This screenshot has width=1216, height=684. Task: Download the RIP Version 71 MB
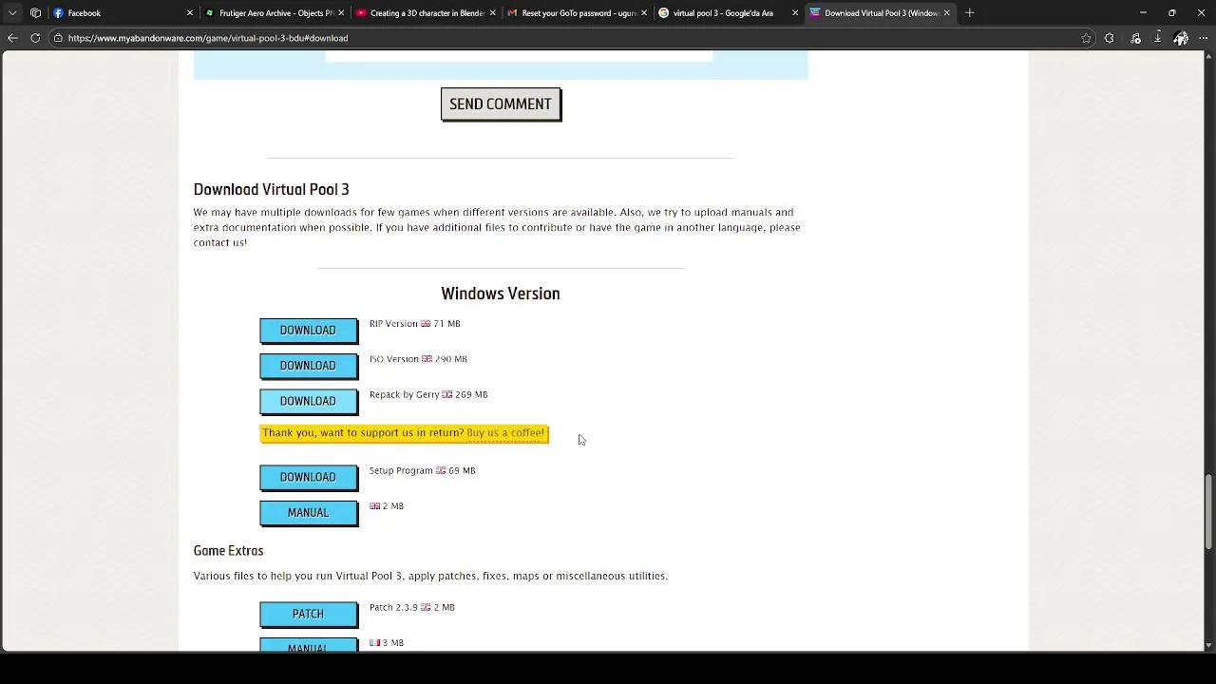(309, 331)
